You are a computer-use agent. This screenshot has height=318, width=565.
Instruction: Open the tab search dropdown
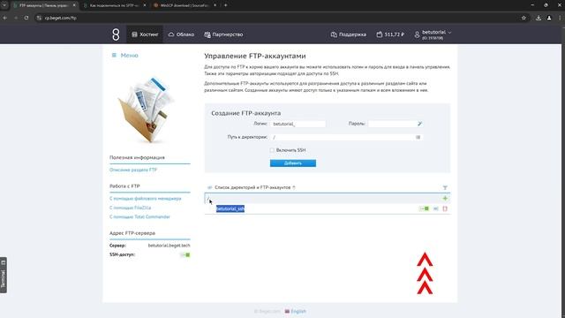4,5
